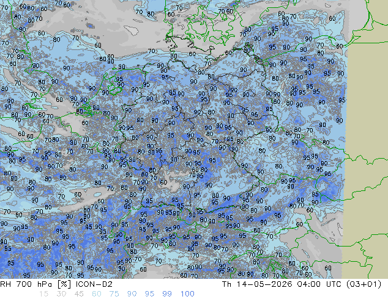Click the date text 'Th 14-05-2026'

point(257,284)
